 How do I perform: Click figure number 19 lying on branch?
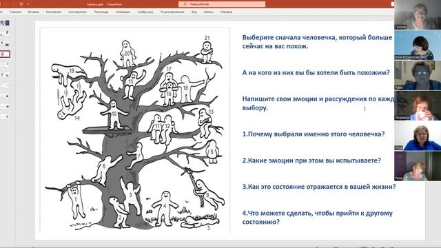pyautogui.click(x=68, y=73)
